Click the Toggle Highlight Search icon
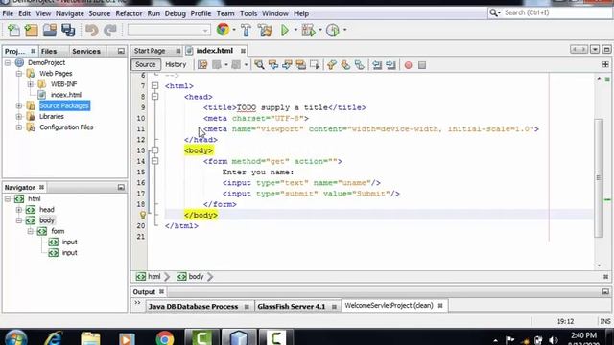This screenshot has width=614, height=345. tap(300, 65)
